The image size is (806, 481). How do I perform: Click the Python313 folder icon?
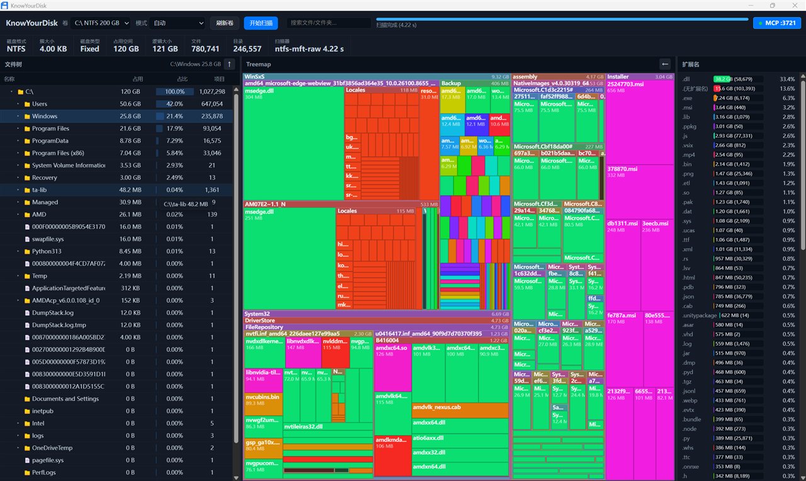pyautogui.click(x=27, y=251)
